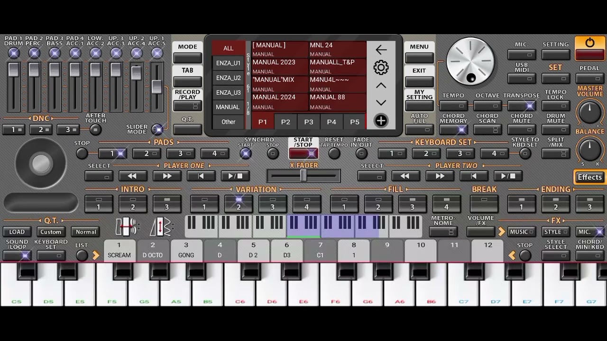607x341 pixels.
Task: Click the orange arrow before STOP
Action: [x=512, y=256]
